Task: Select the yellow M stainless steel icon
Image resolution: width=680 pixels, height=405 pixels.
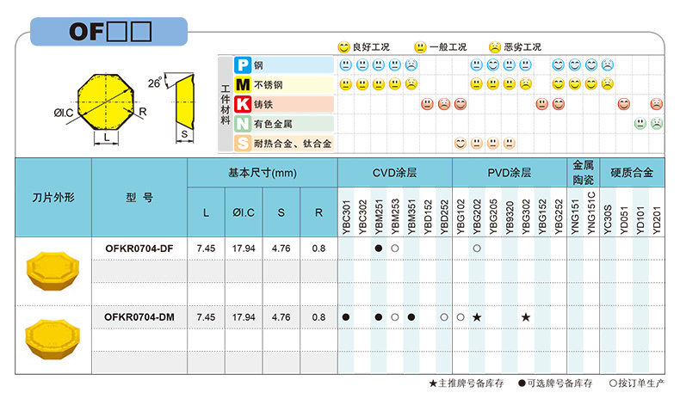Action: (x=243, y=84)
